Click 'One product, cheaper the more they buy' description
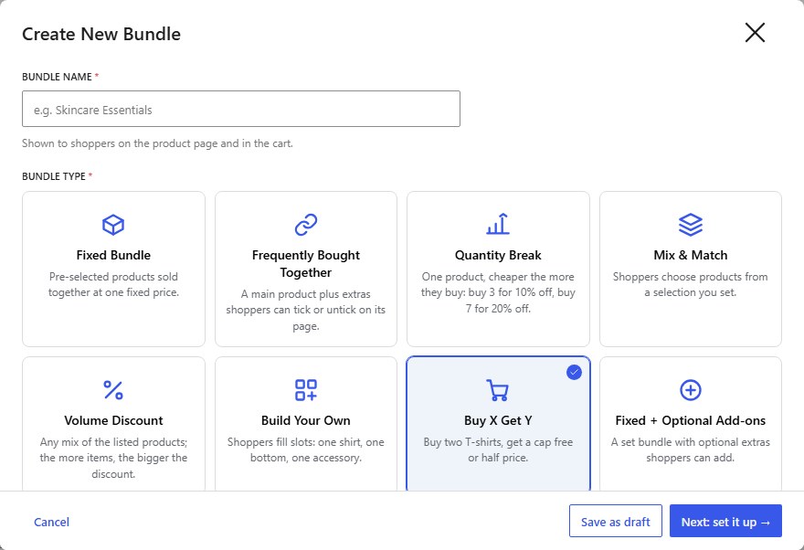804x550 pixels. point(498,292)
